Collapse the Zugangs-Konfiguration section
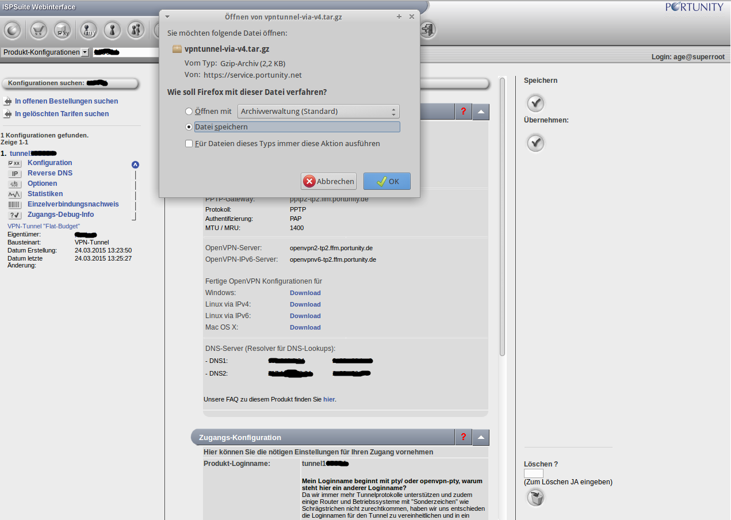Viewport: 731px width, 520px height. tap(481, 438)
